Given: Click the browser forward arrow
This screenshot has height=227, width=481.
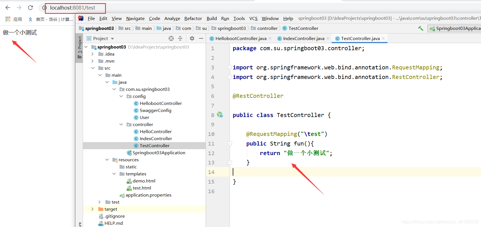Looking at the screenshot, I should (x=19, y=8).
